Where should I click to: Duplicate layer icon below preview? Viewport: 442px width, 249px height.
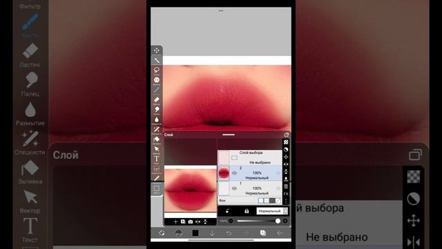pyautogui.click(x=183, y=221)
